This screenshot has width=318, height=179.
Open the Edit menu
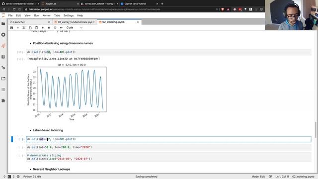click(18, 15)
